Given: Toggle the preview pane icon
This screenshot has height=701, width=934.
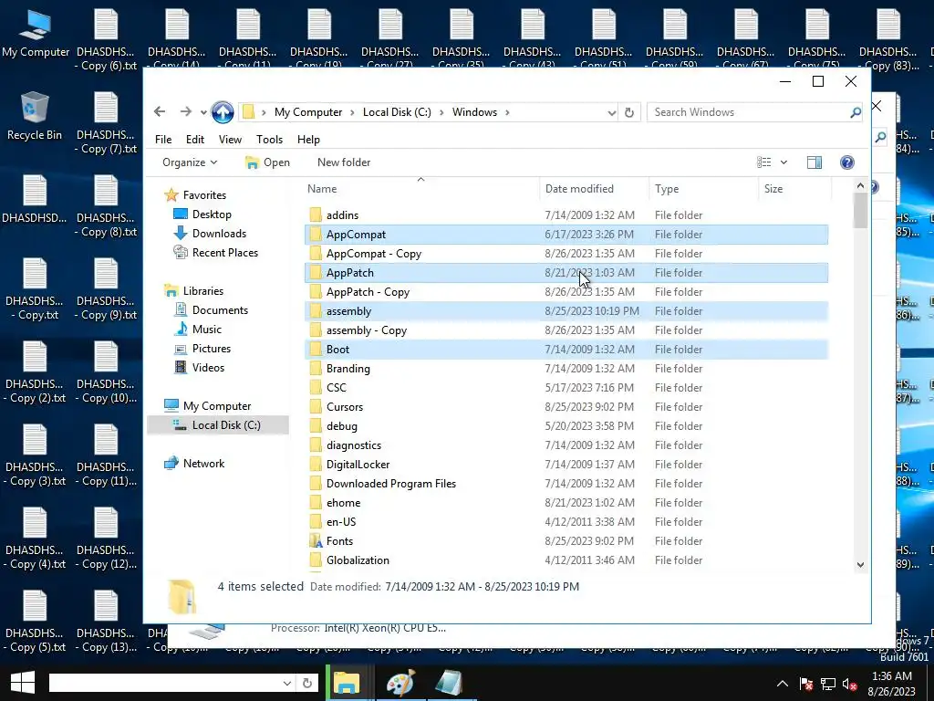Looking at the screenshot, I should pyautogui.click(x=815, y=162).
